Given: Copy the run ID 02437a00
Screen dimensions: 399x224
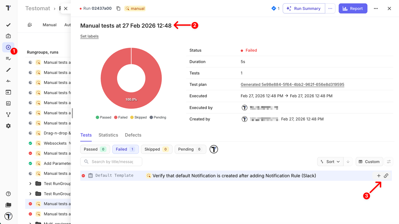Looking at the screenshot, I should click(x=118, y=8).
